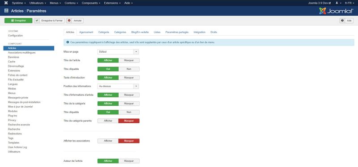Open Recherche avancée in sidebar
The width and height of the screenshot is (358, 167).
coord(19,125)
